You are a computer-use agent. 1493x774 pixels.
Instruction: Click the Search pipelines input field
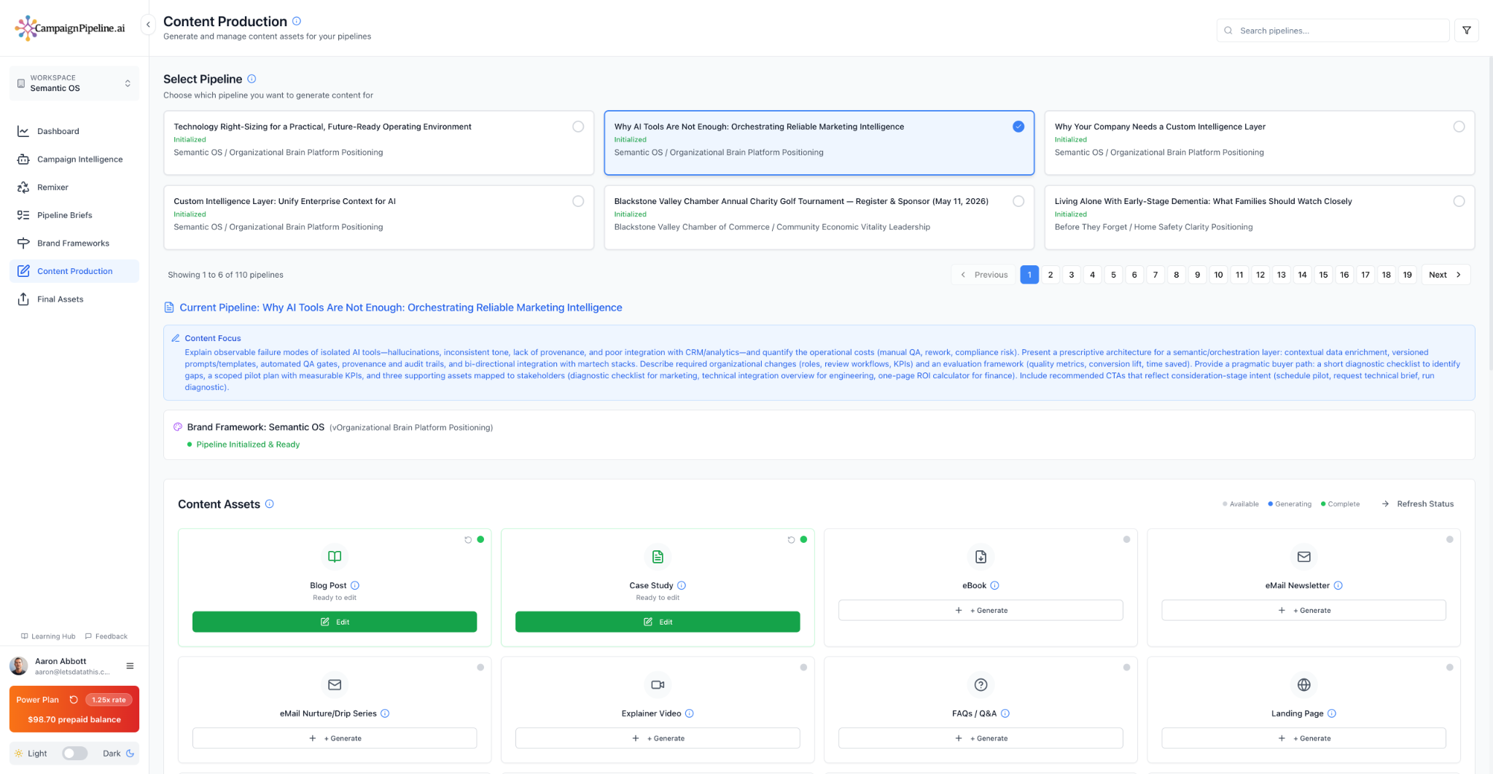point(1333,31)
